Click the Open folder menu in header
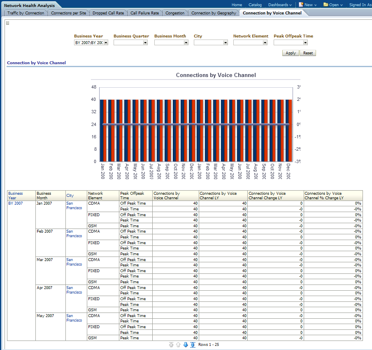The width and height of the screenshot is (372, 350). click(x=333, y=5)
